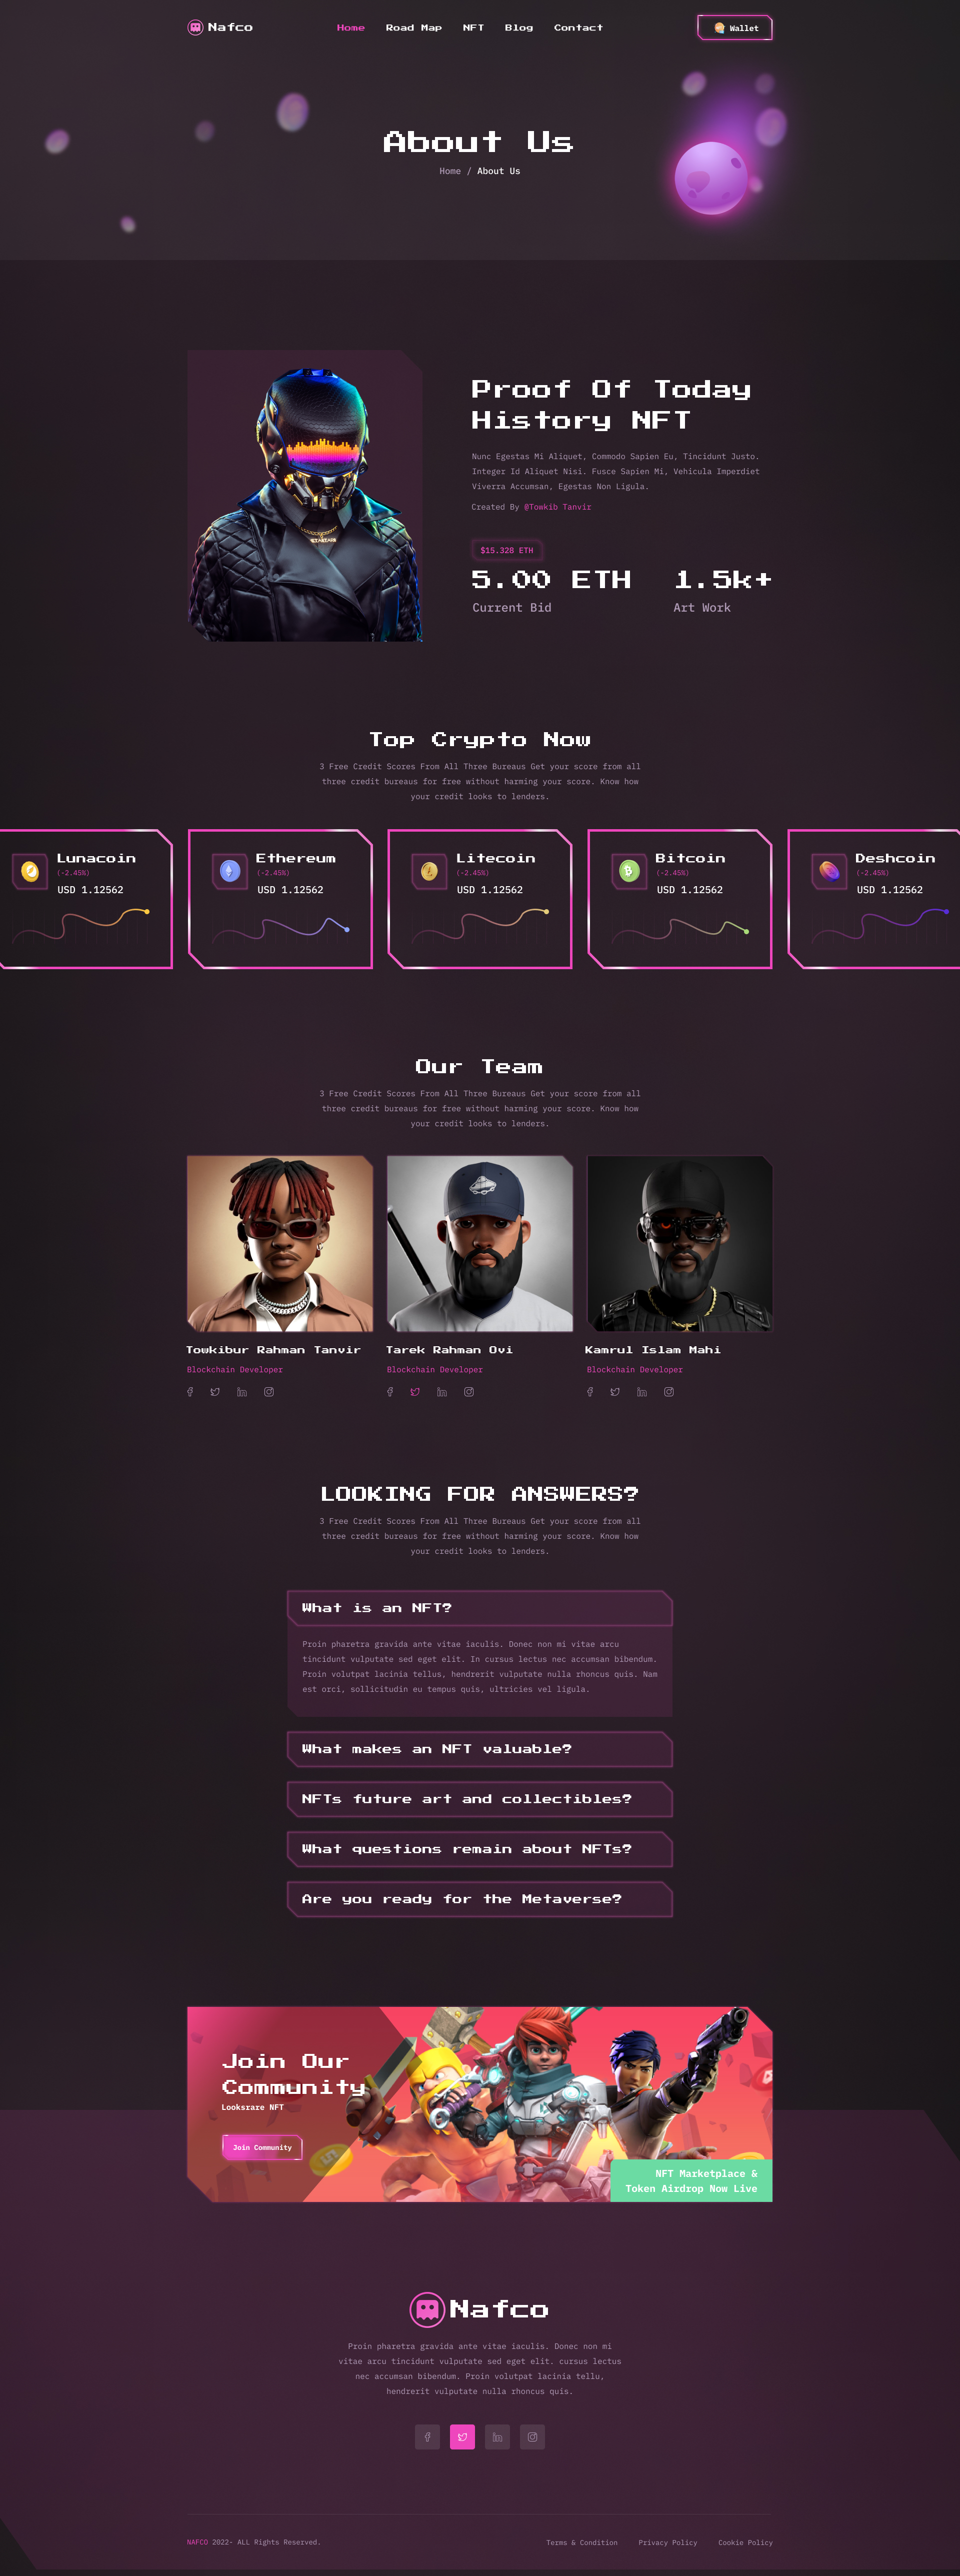Open the Contact page from navigation
Screen dimensions: 960x2576
(x=578, y=28)
